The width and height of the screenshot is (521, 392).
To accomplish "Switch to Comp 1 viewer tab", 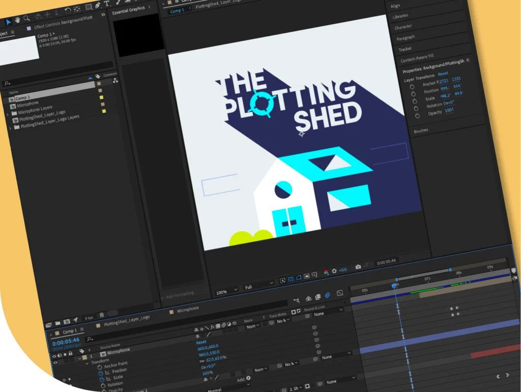I will point(177,11).
